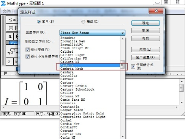The height and width of the screenshot is (139, 185).
Task: Expand the Times New Roman font dropdown
Action: point(92,33)
